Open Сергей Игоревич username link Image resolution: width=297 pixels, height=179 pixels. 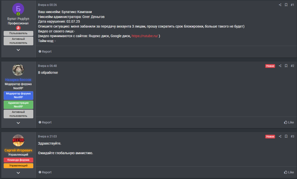18,150
